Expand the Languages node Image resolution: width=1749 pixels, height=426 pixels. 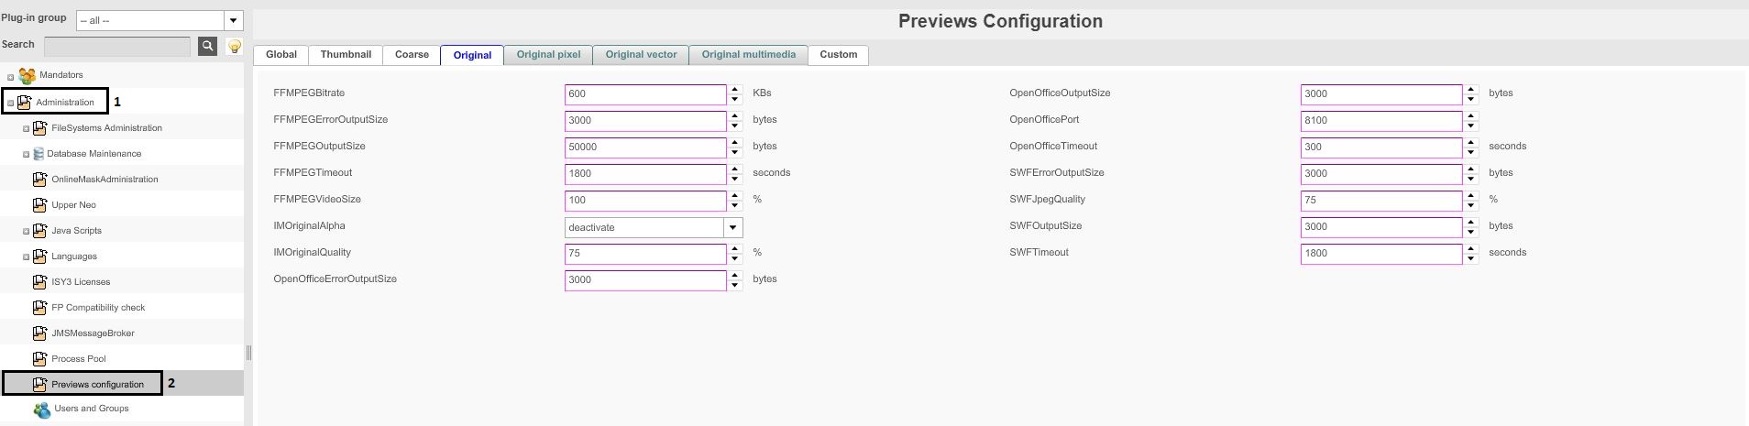27,257
